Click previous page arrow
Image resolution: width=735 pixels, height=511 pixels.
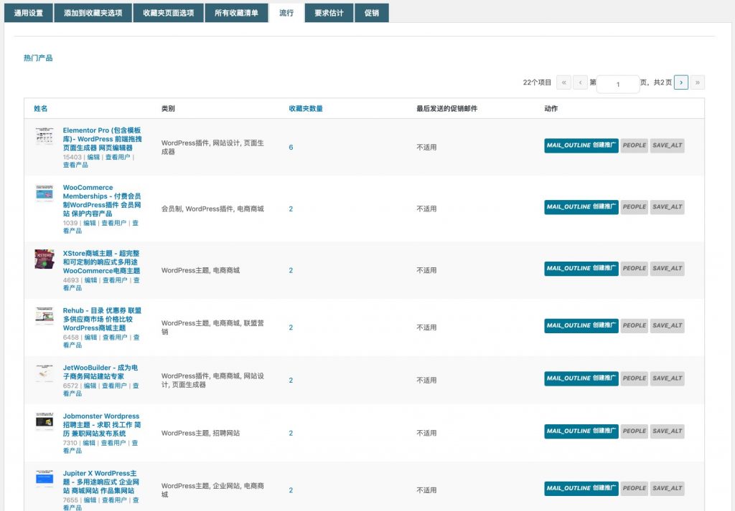point(580,82)
